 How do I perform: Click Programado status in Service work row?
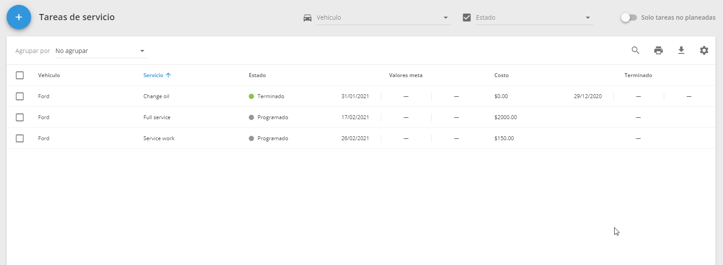[268, 138]
